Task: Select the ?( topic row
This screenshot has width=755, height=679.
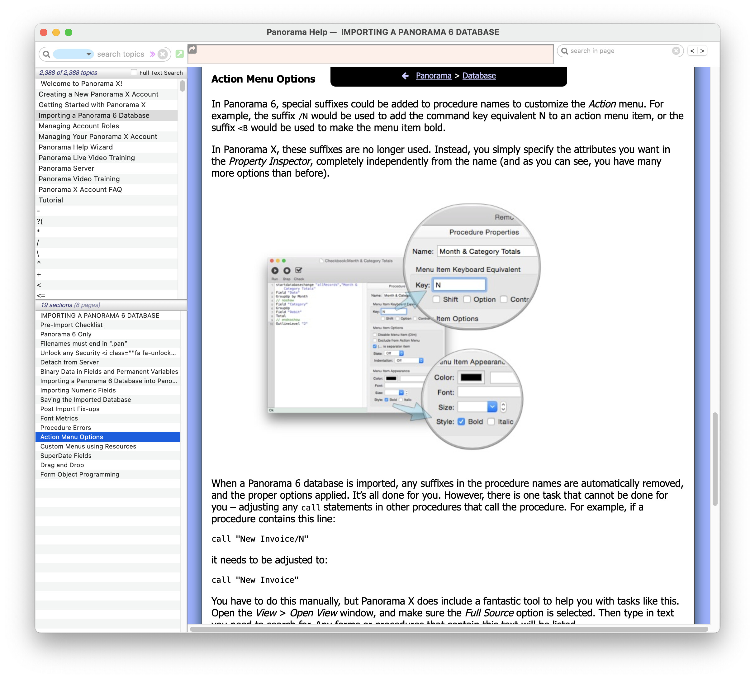Action: click(x=107, y=221)
